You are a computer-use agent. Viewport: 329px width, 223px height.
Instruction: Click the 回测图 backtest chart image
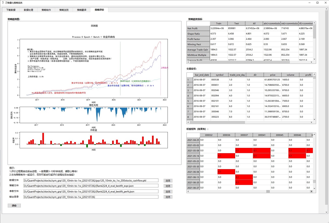pyautogui.click(x=94, y=93)
